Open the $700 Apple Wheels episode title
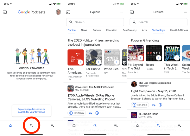 click(x=92, y=97)
